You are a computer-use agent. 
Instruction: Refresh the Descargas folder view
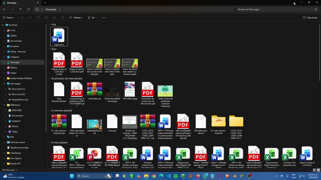[29, 9]
